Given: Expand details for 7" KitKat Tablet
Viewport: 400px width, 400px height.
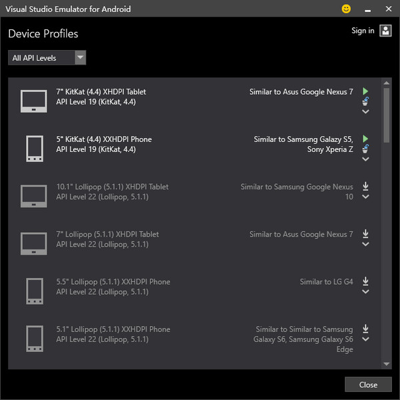Looking at the screenshot, I should click(x=365, y=111).
